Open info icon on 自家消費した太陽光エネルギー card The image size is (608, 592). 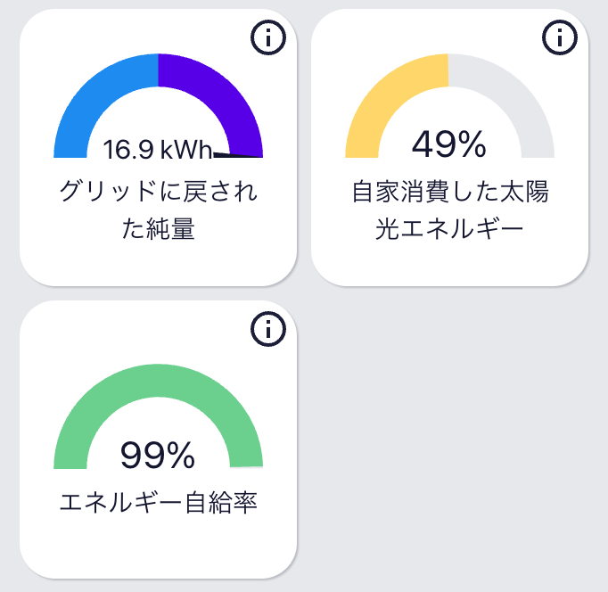tap(559, 37)
